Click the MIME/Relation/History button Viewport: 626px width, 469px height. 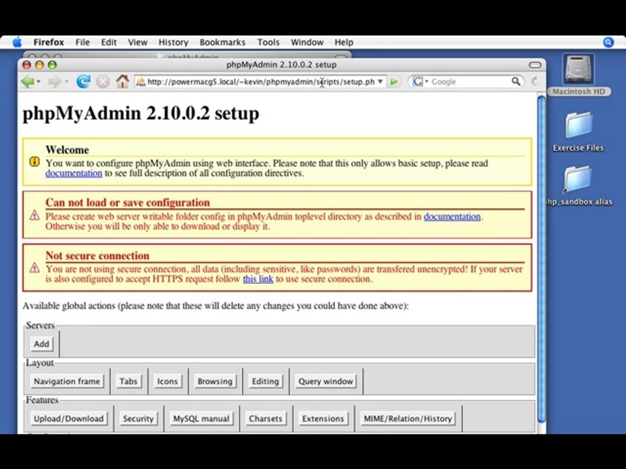click(408, 419)
